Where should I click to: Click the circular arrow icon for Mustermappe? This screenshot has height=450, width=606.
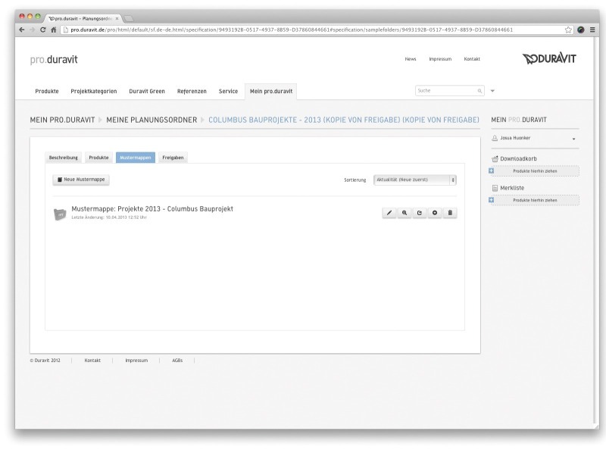pos(420,213)
